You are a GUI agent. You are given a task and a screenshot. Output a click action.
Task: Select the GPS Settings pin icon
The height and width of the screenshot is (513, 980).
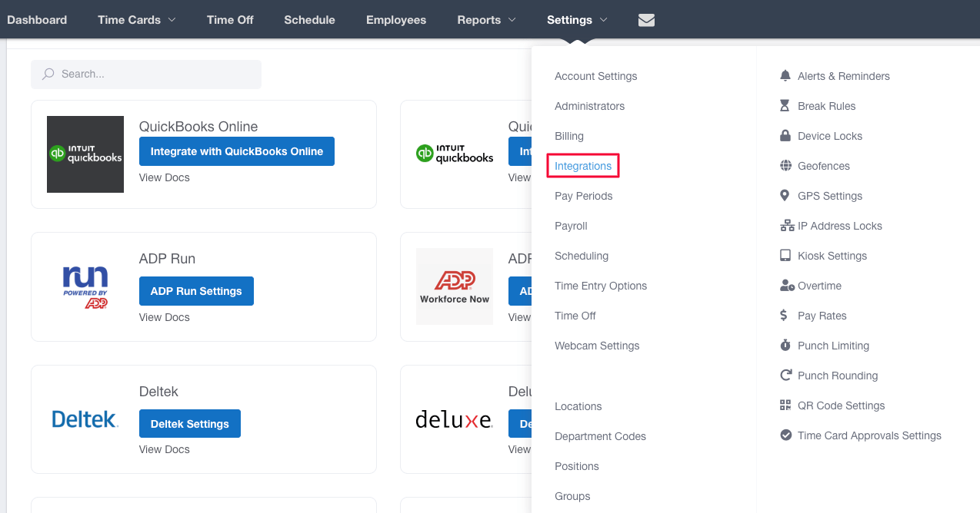pos(785,195)
